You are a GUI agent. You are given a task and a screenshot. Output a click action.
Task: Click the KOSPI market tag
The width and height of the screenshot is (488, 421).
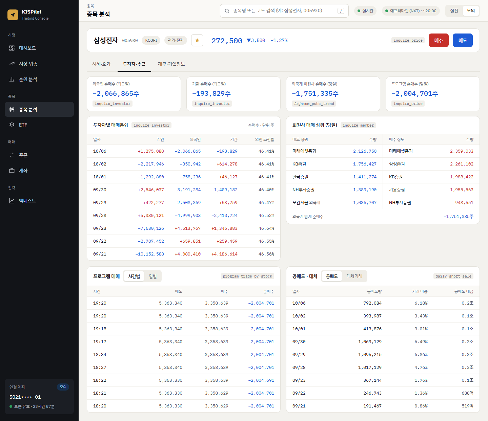coord(151,40)
